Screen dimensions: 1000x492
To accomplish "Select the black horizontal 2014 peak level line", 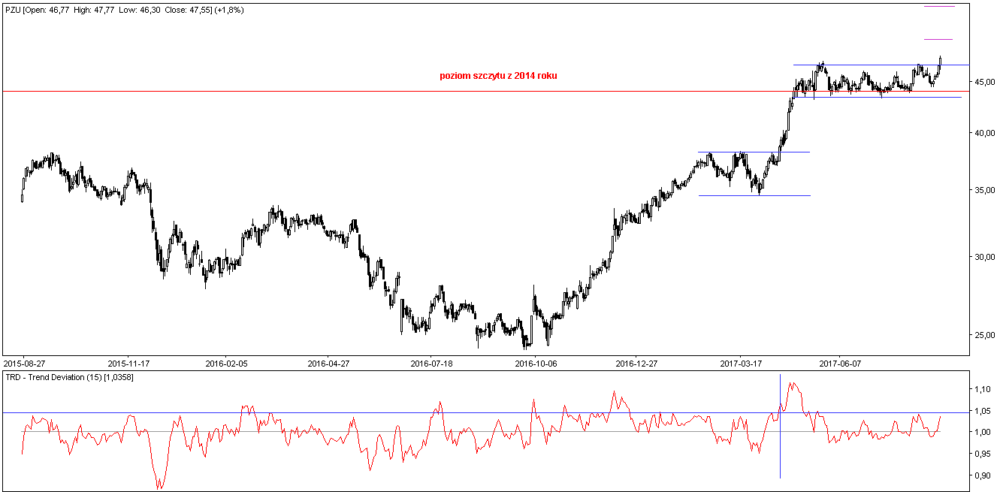I will (486, 91).
